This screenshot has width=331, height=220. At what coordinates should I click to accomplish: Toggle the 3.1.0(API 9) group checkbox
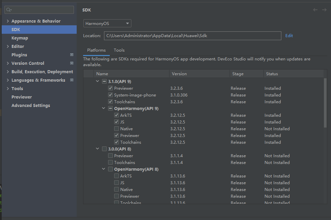click(x=104, y=81)
